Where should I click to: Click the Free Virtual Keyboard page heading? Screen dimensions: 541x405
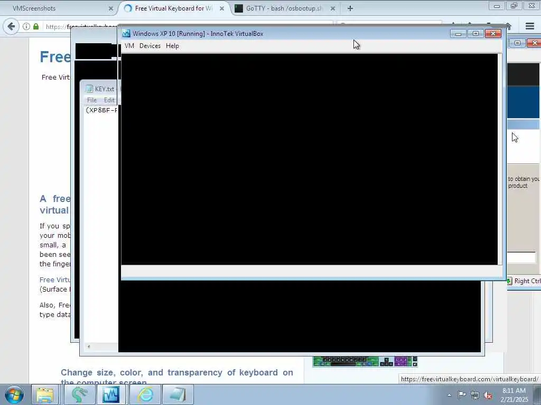pos(55,57)
